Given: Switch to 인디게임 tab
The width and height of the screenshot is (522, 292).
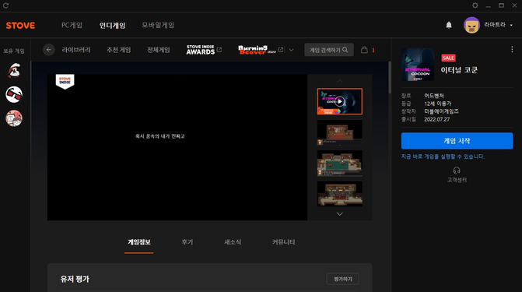Looking at the screenshot, I should click(x=113, y=26).
